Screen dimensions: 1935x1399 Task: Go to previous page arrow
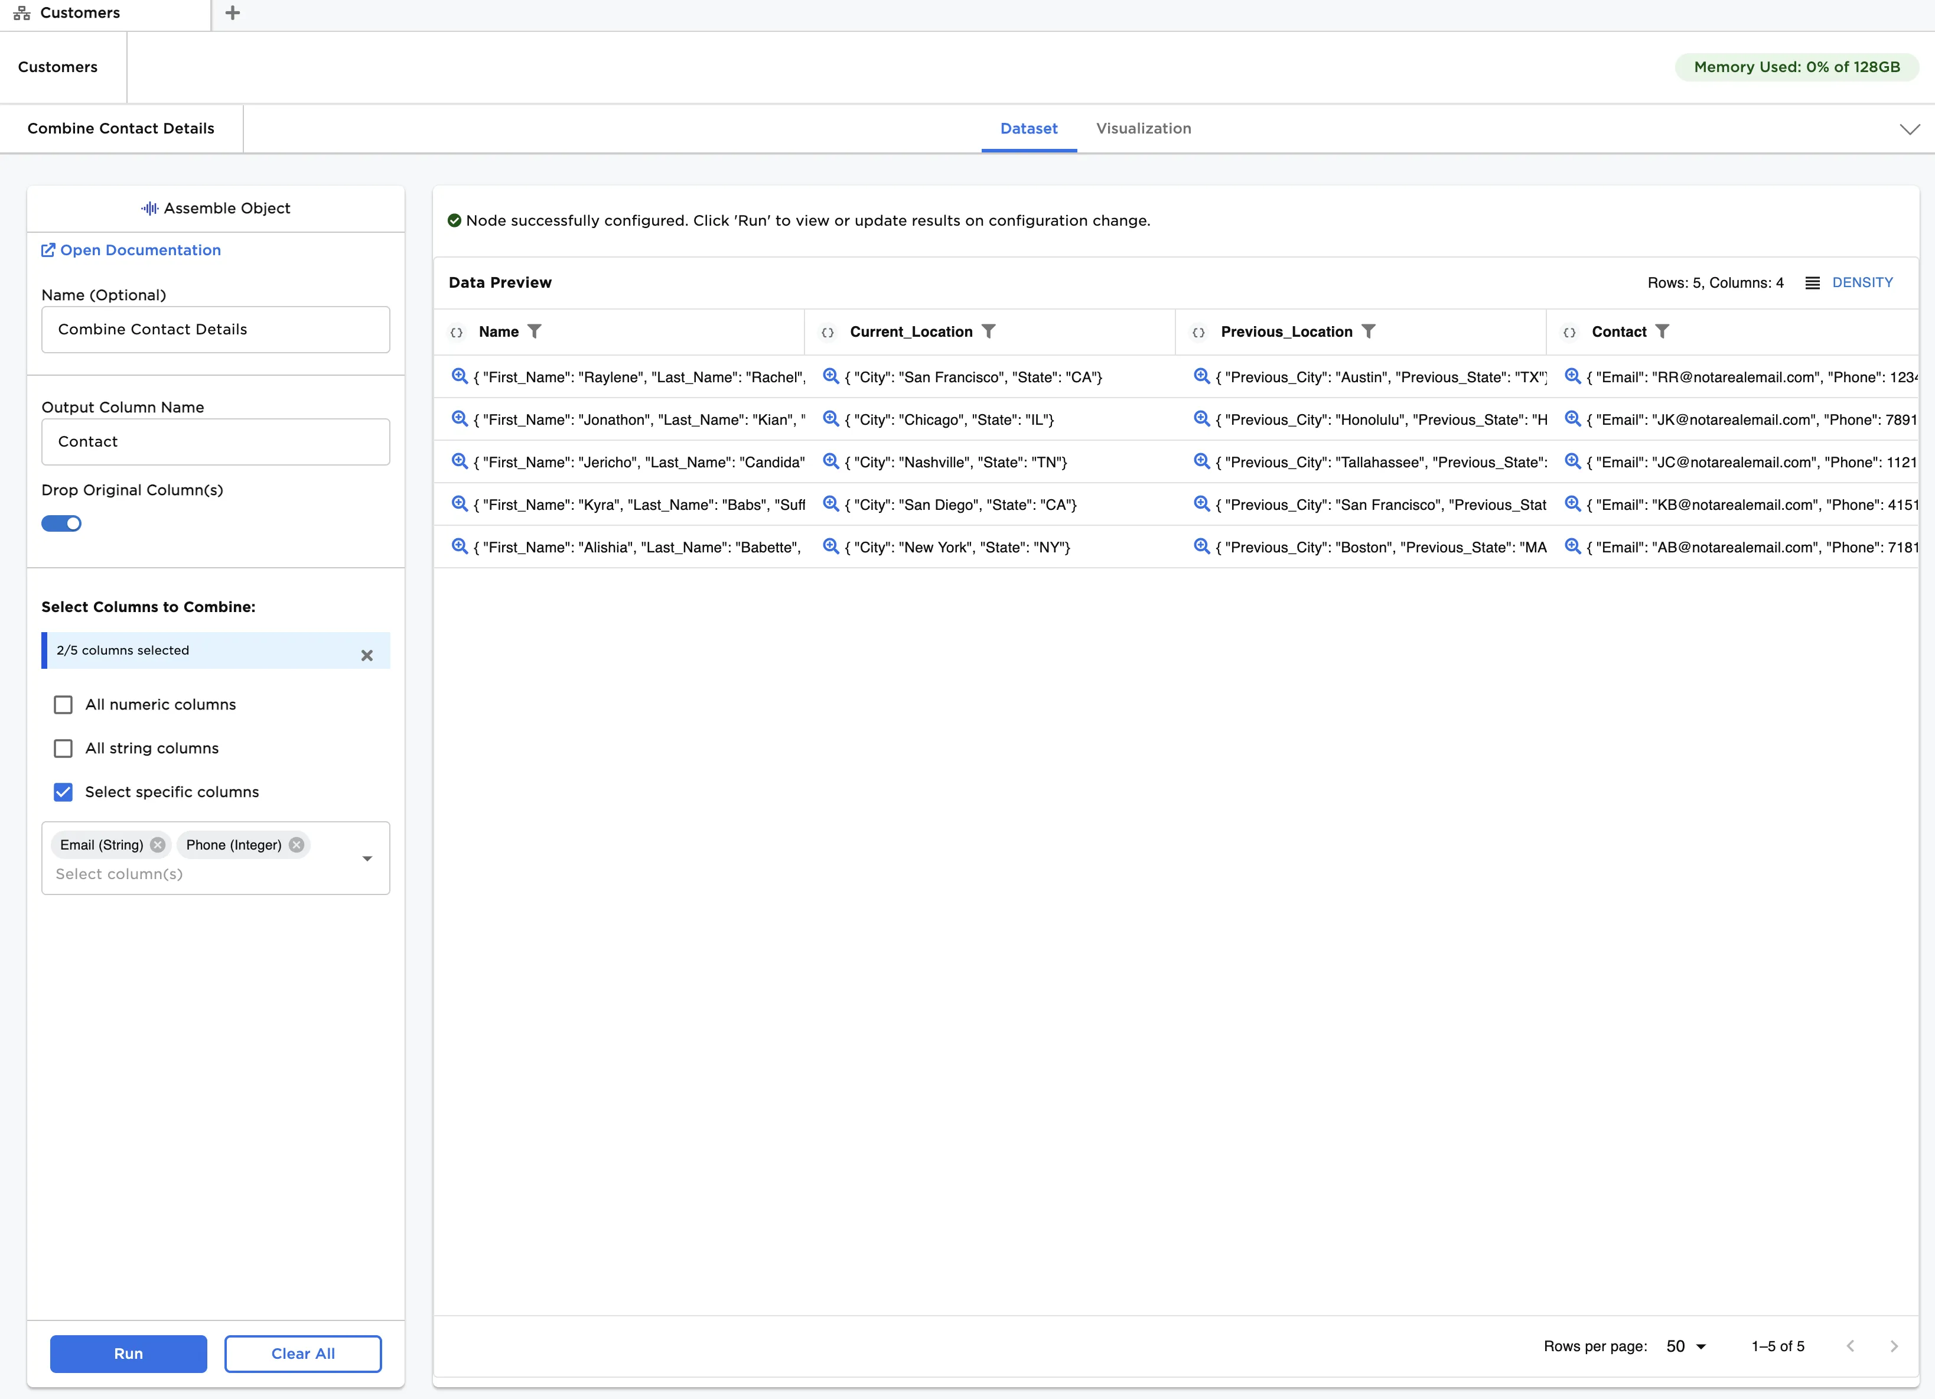coord(1851,1346)
